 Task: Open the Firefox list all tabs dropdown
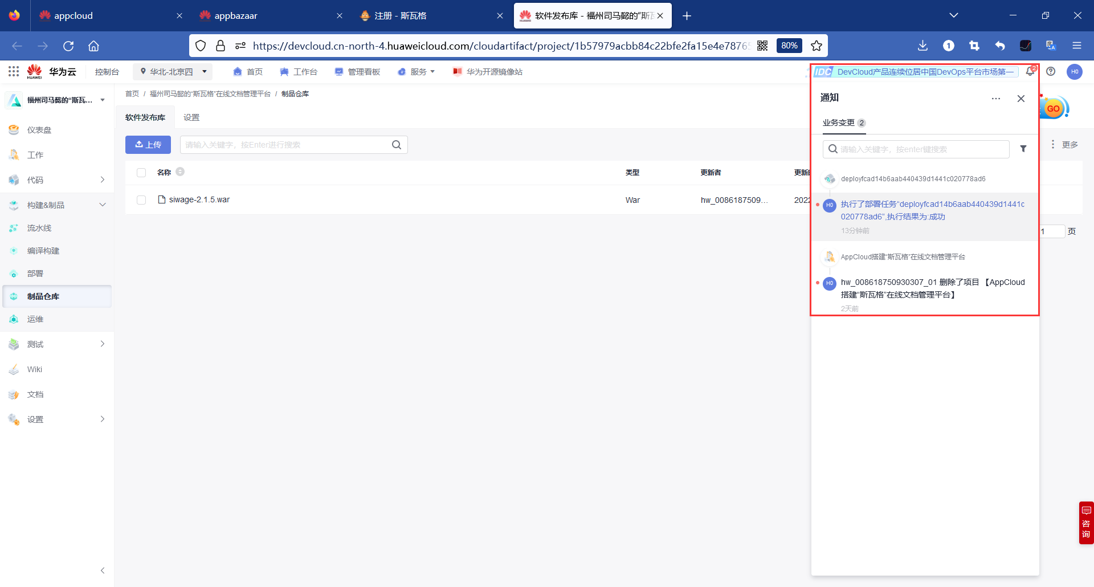(x=954, y=15)
